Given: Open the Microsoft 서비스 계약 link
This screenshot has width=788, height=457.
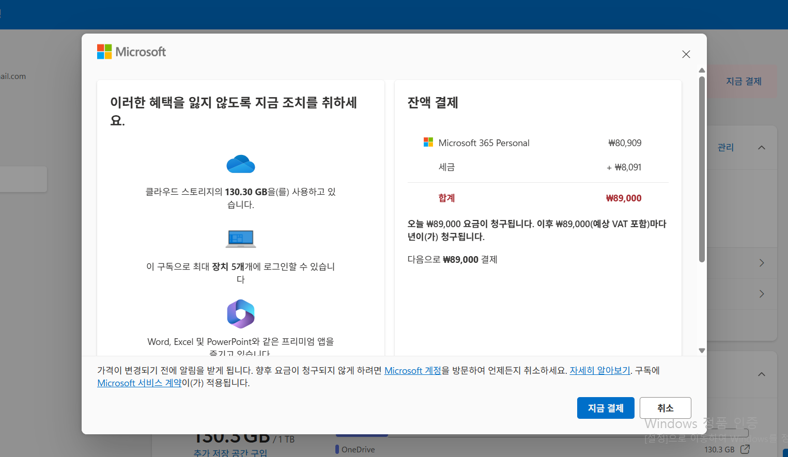Looking at the screenshot, I should pos(140,383).
